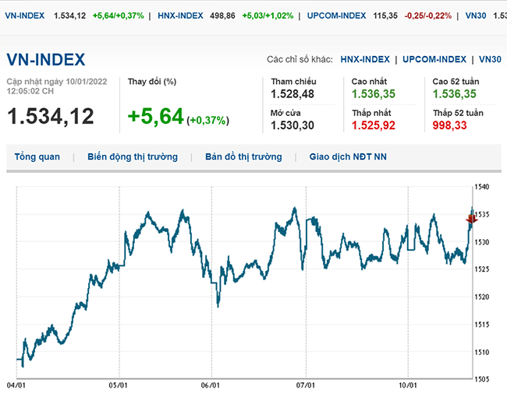This screenshot has width=507, height=397.
Task: Click the 06/01 date on chart axis
Action: [x=211, y=385]
